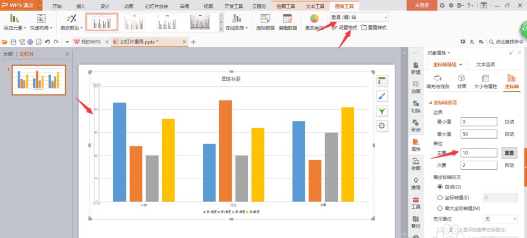Click the chart filter funnel button

382,111
